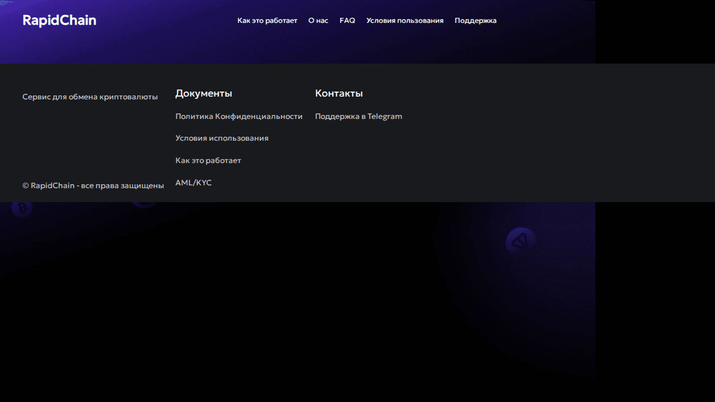Click the pixelated graphic in the top-left corner

coord(7,3)
